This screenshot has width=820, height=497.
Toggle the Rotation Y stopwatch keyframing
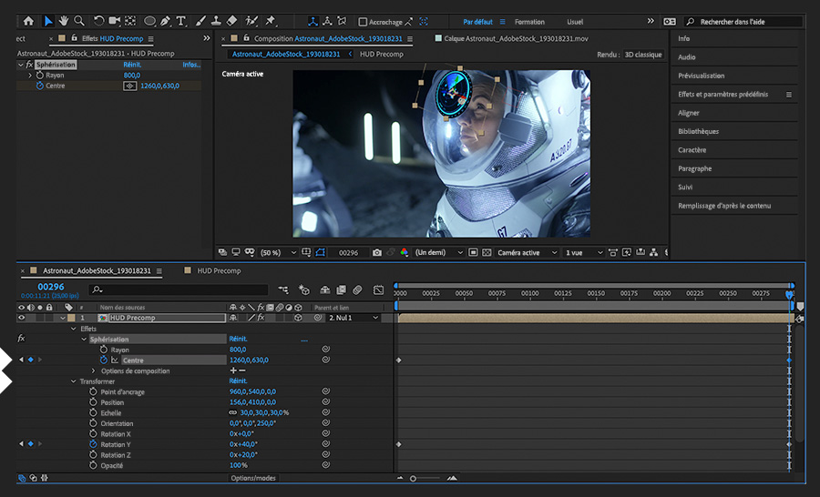(93, 444)
